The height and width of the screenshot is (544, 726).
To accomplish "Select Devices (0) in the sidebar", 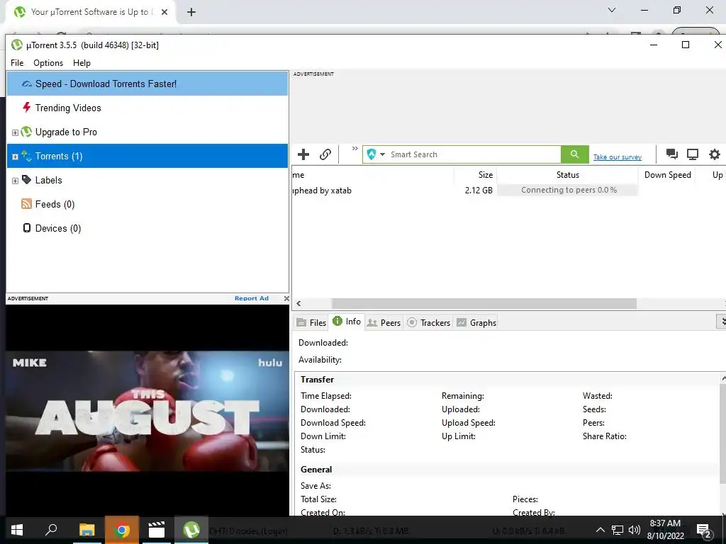I will pyautogui.click(x=147, y=228).
